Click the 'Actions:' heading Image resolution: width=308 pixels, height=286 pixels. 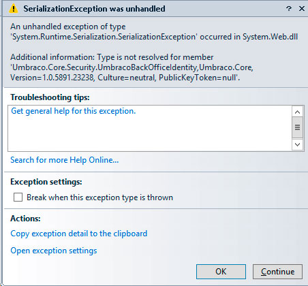click(25, 219)
